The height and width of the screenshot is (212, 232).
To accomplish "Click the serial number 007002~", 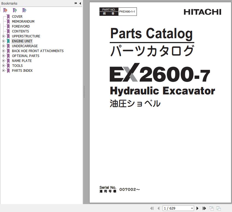I will pyautogui.click(x=129, y=189).
